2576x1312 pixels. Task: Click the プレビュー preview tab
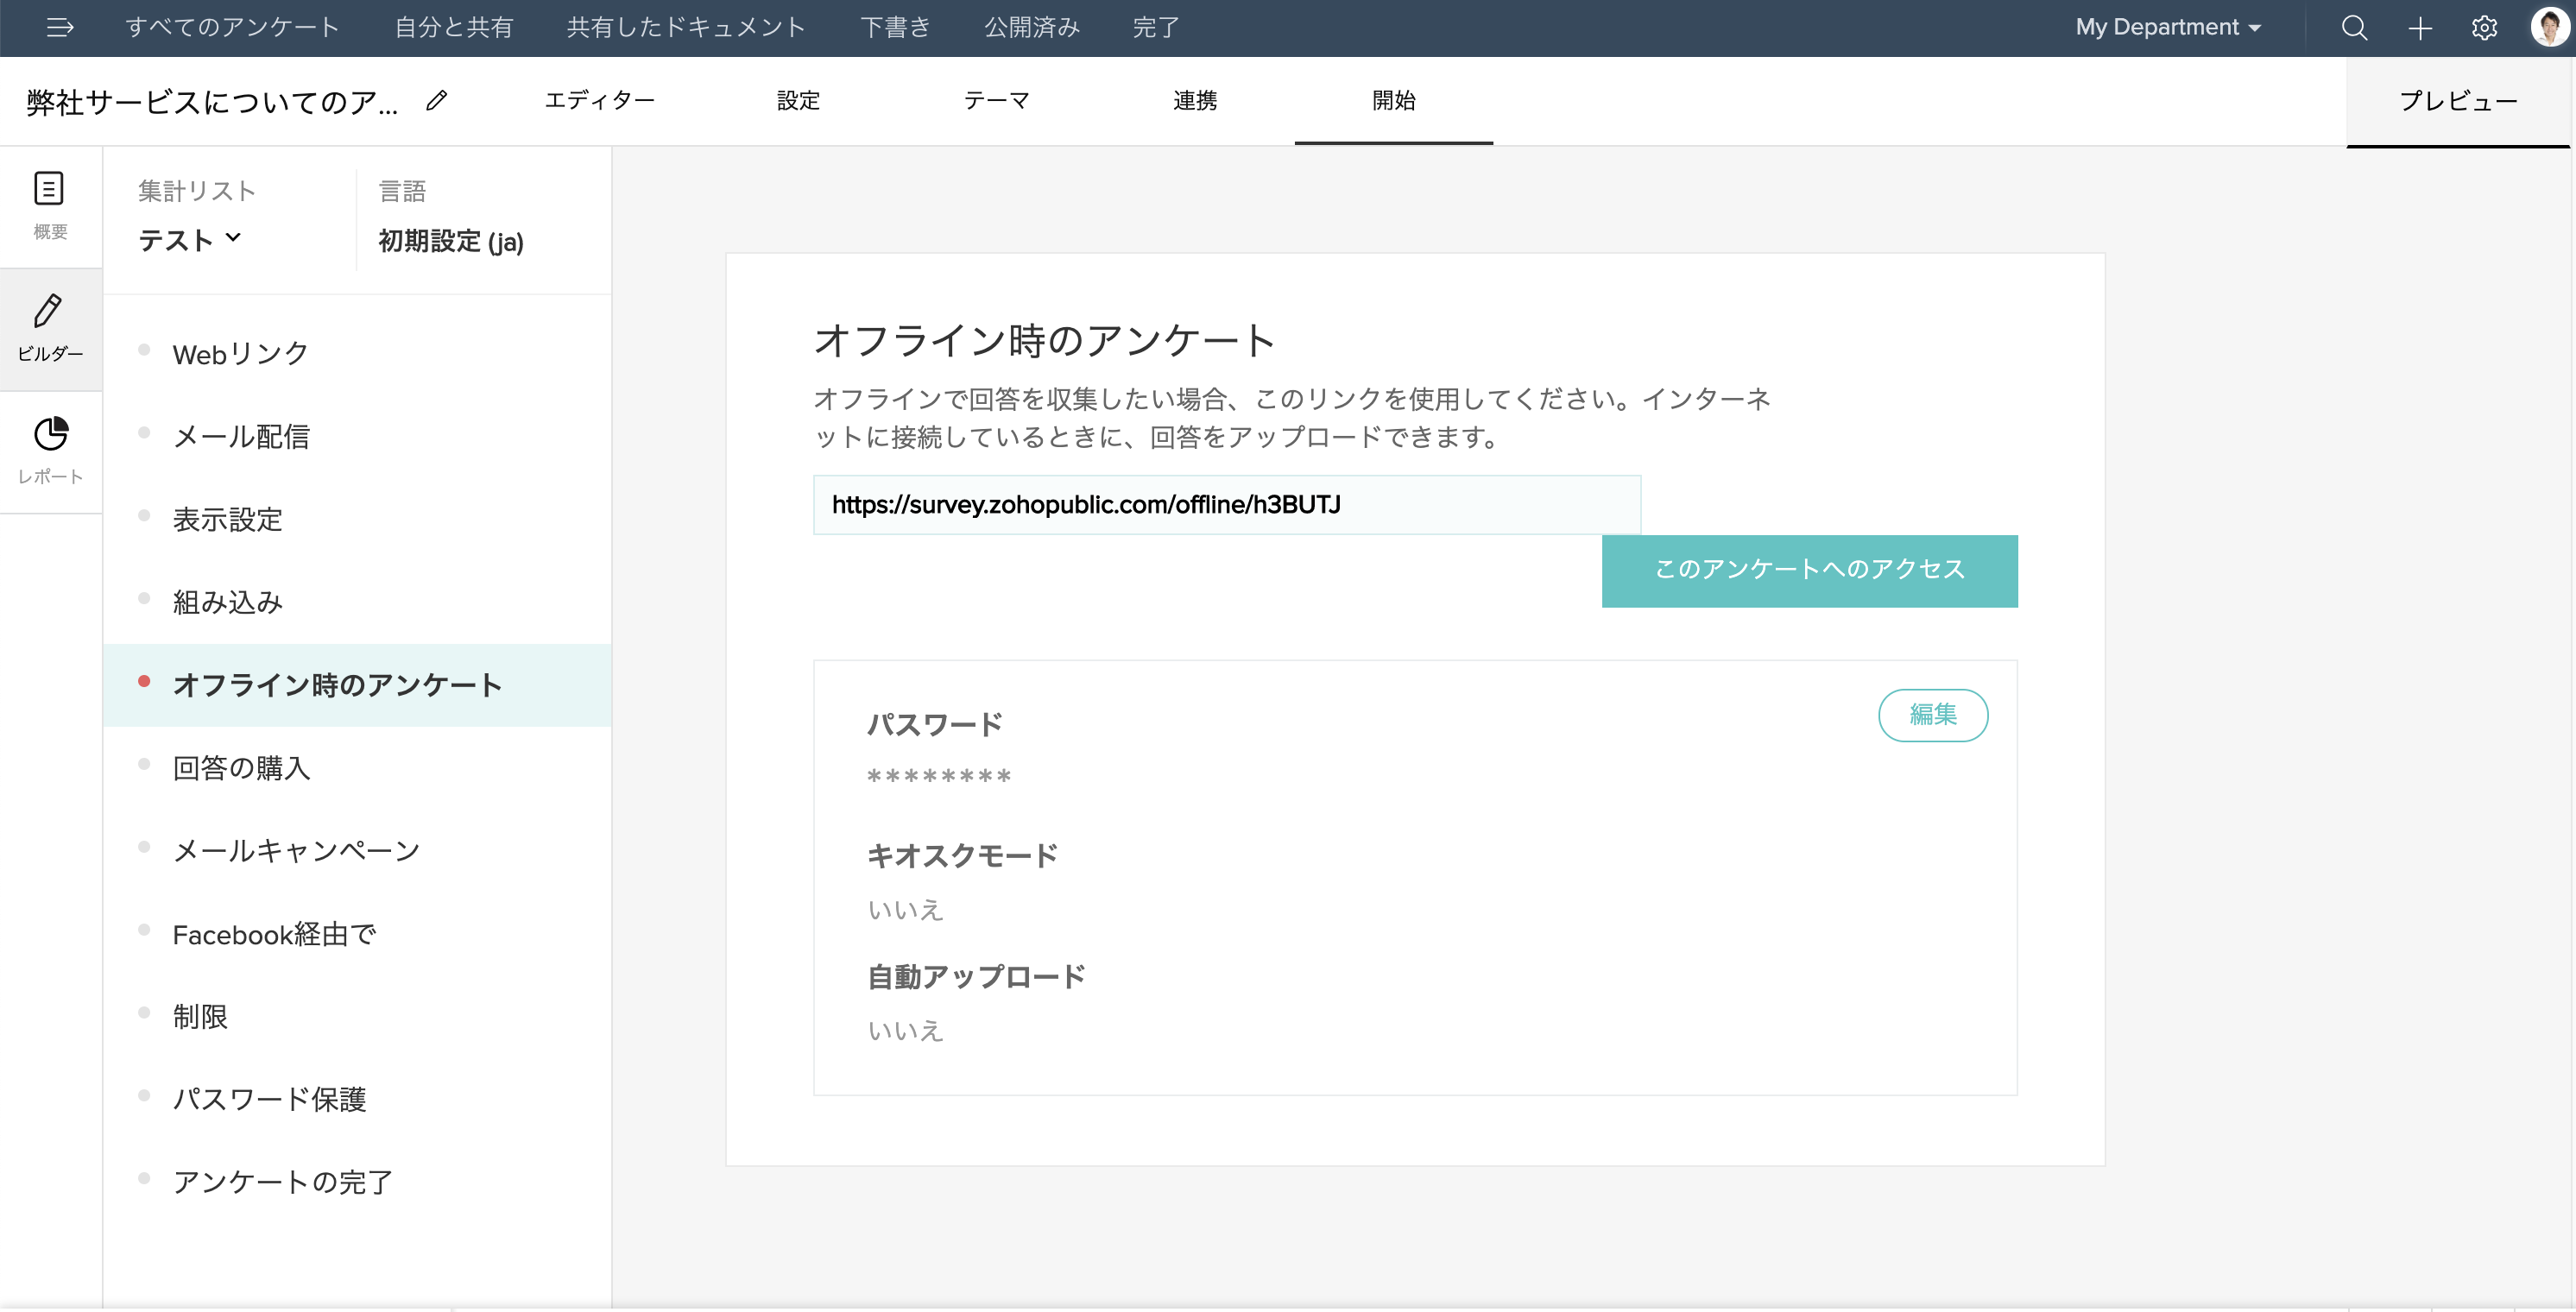click(x=2457, y=100)
